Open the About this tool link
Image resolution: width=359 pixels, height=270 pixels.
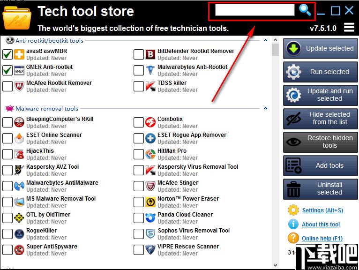321,224
